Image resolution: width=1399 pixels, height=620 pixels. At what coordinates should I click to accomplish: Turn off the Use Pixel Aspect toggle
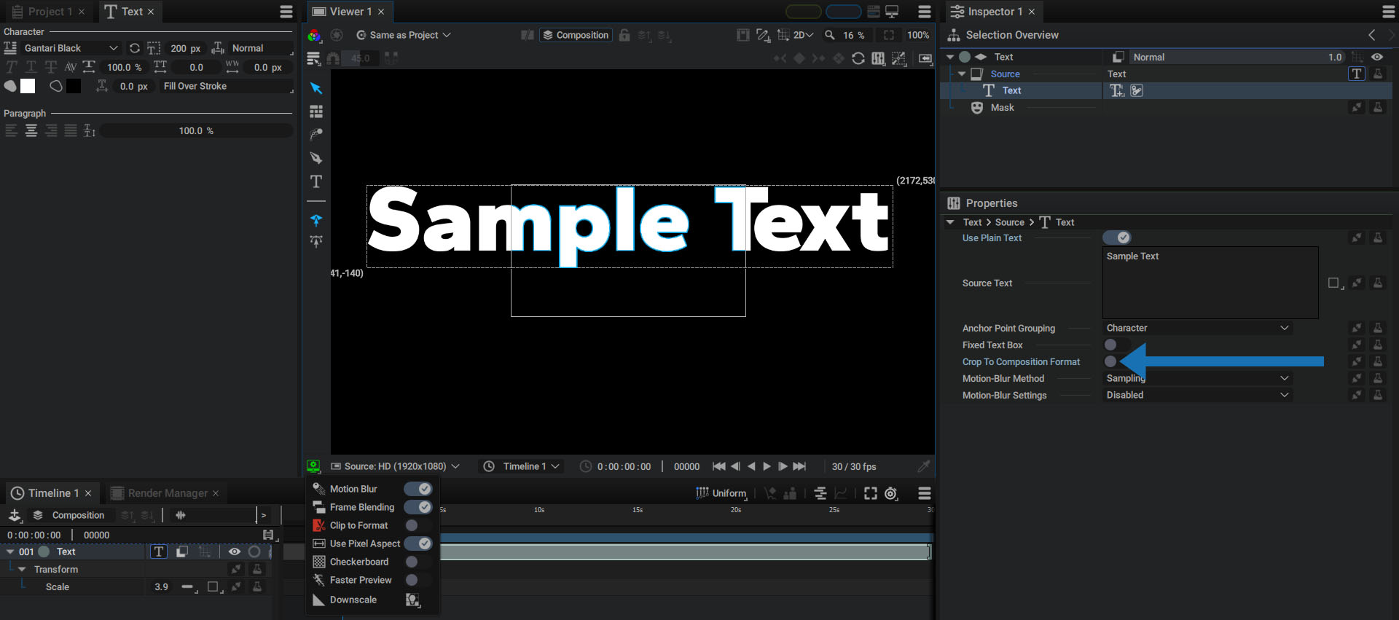pos(418,544)
